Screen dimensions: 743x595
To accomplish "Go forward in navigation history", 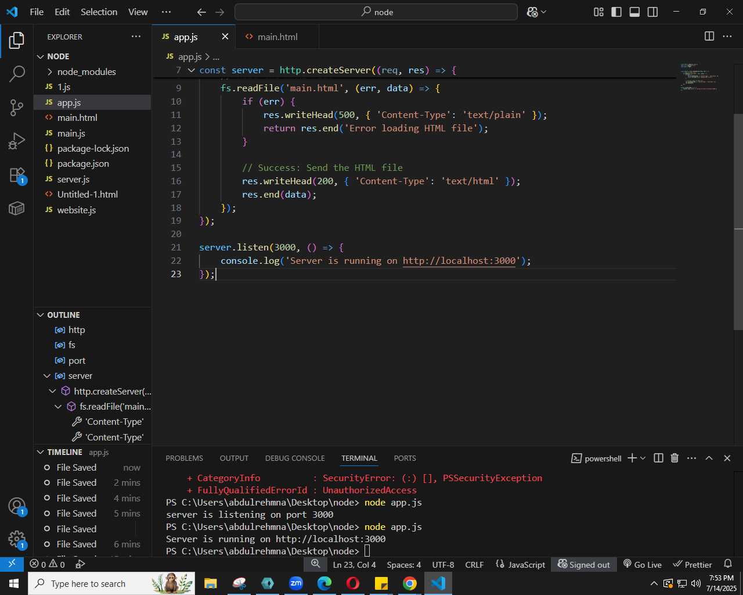I will pos(219,12).
